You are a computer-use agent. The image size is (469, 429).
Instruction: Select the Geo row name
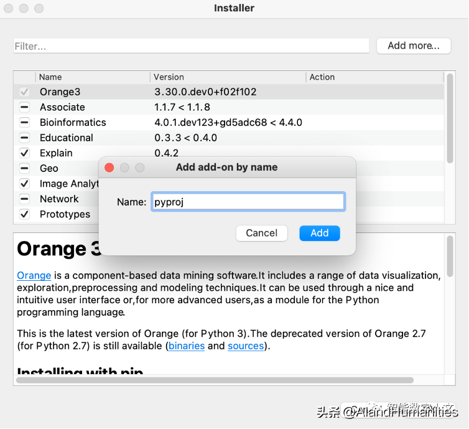(49, 168)
